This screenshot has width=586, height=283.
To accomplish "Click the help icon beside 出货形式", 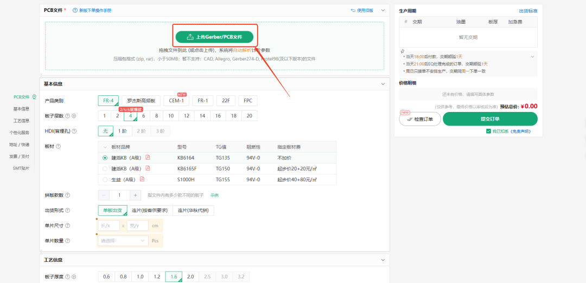I will [x=68, y=210].
